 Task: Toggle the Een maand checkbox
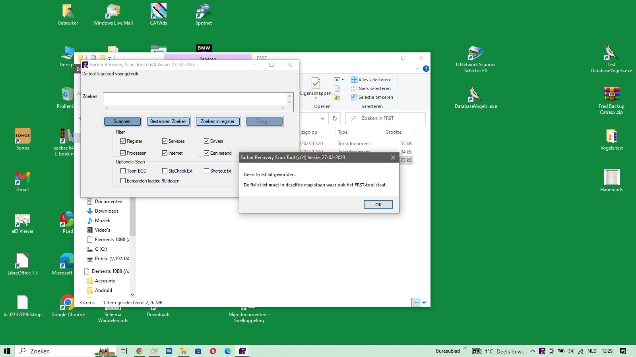point(207,153)
